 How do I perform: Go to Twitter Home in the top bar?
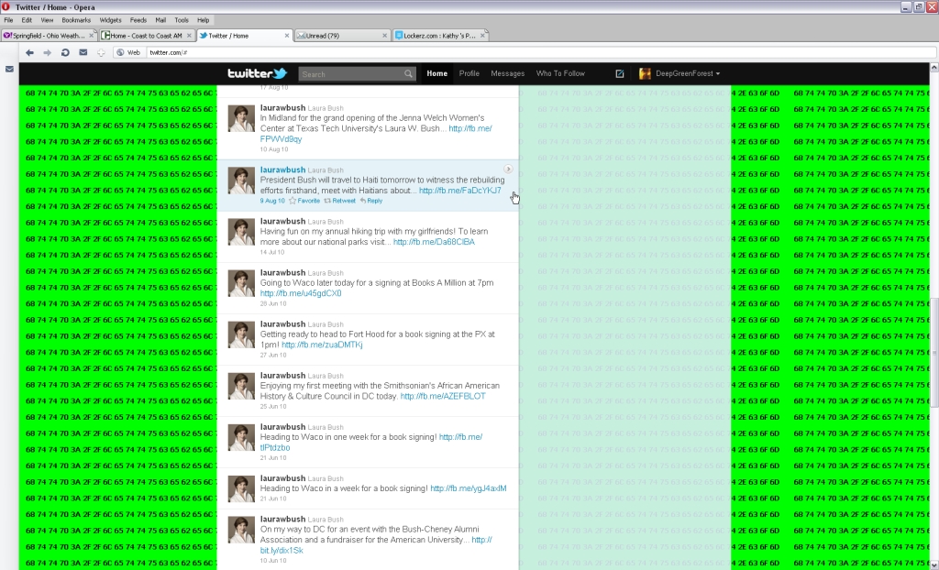click(x=437, y=73)
